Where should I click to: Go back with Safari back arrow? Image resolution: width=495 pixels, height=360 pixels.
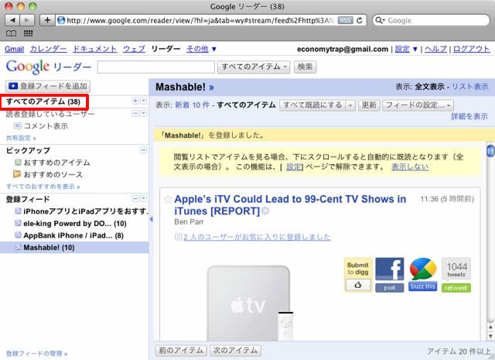(12, 20)
